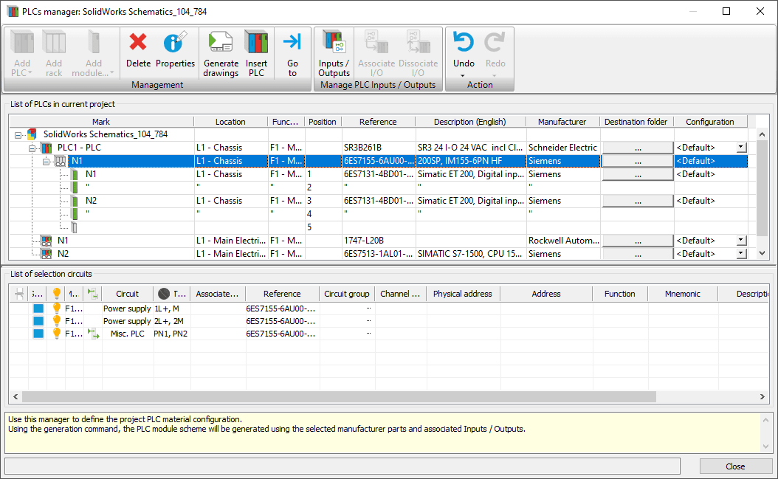Click module icon at position 3
Screen dimensions: 778x479
pyautogui.click(x=75, y=201)
